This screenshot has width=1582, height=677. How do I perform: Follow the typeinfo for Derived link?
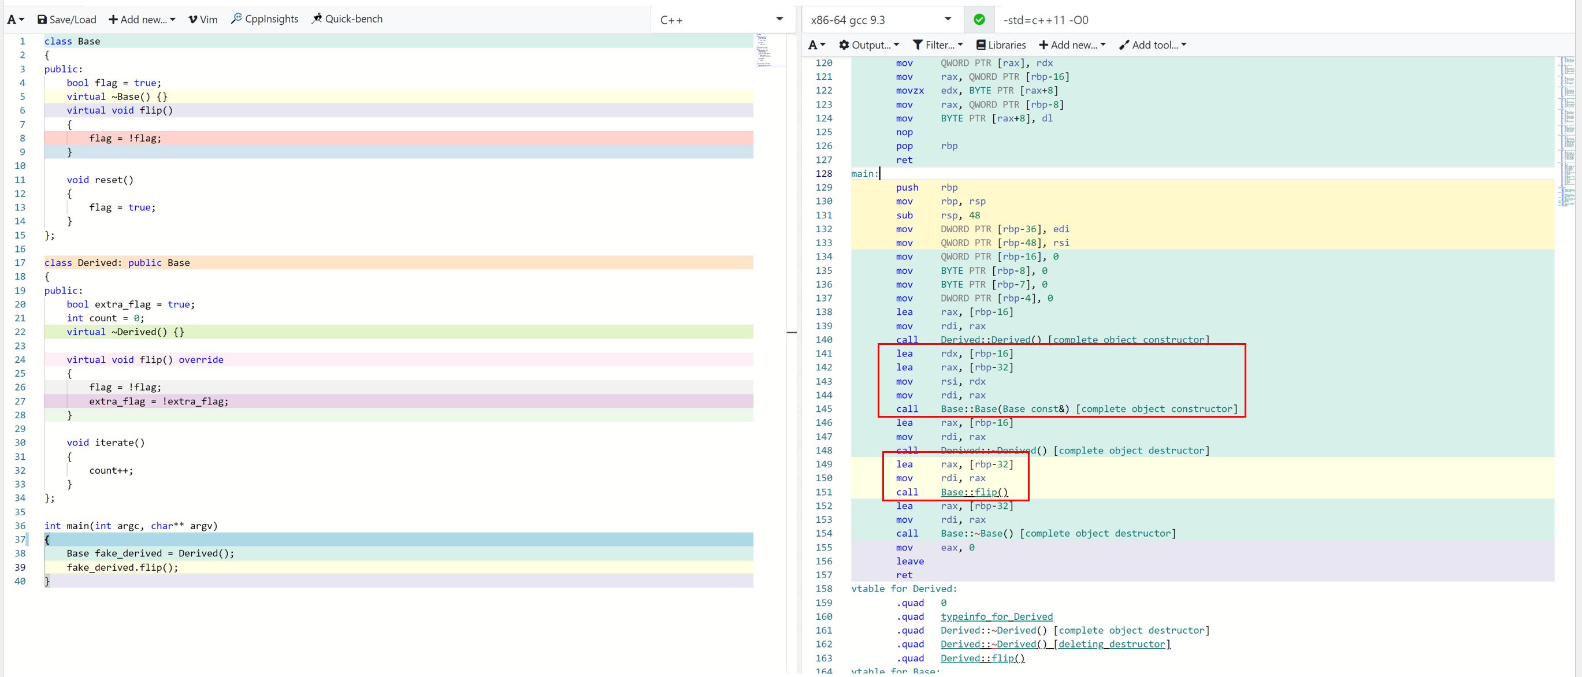(996, 617)
